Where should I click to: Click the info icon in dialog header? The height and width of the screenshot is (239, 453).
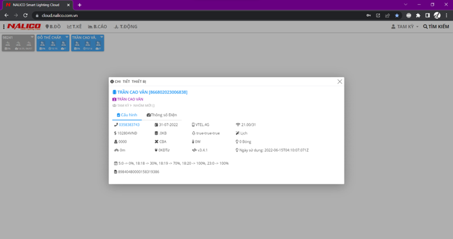click(x=112, y=82)
